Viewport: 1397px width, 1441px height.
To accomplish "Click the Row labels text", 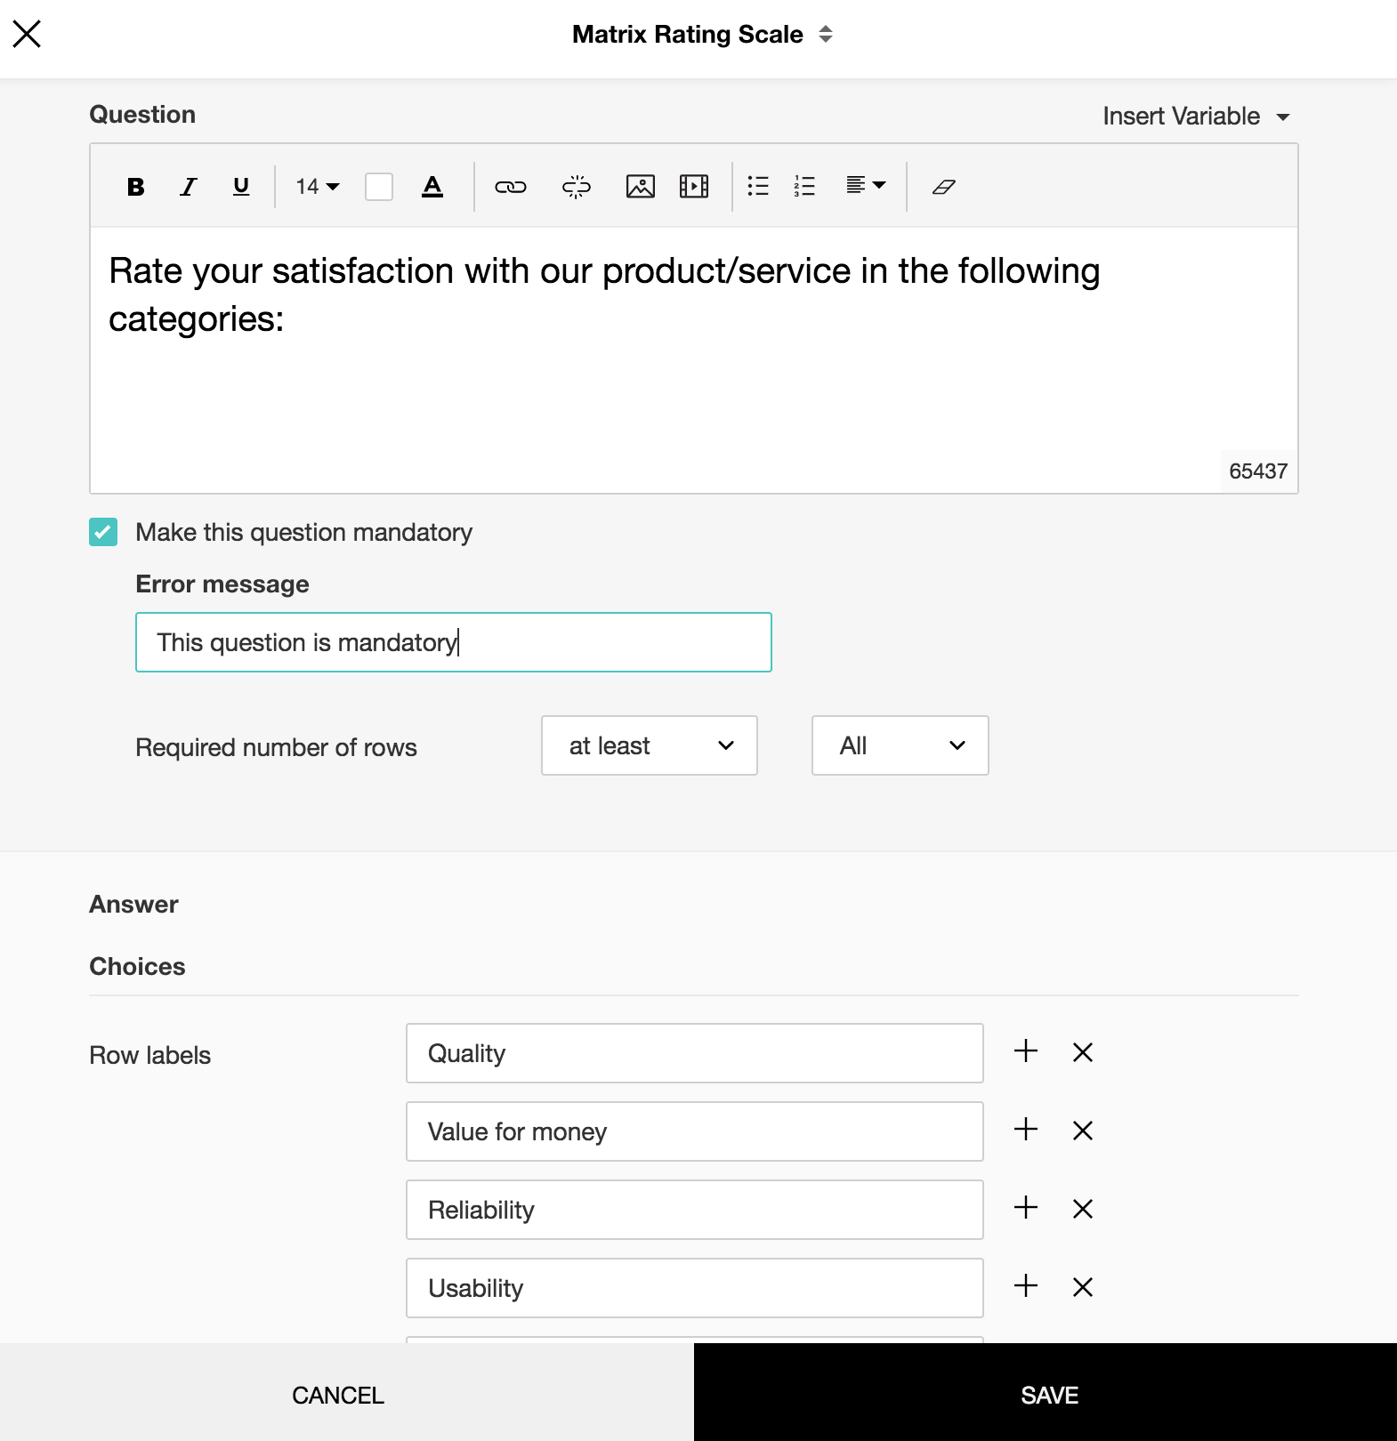I will [x=150, y=1056].
